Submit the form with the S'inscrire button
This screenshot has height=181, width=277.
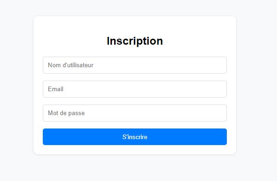pyautogui.click(x=135, y=137)
